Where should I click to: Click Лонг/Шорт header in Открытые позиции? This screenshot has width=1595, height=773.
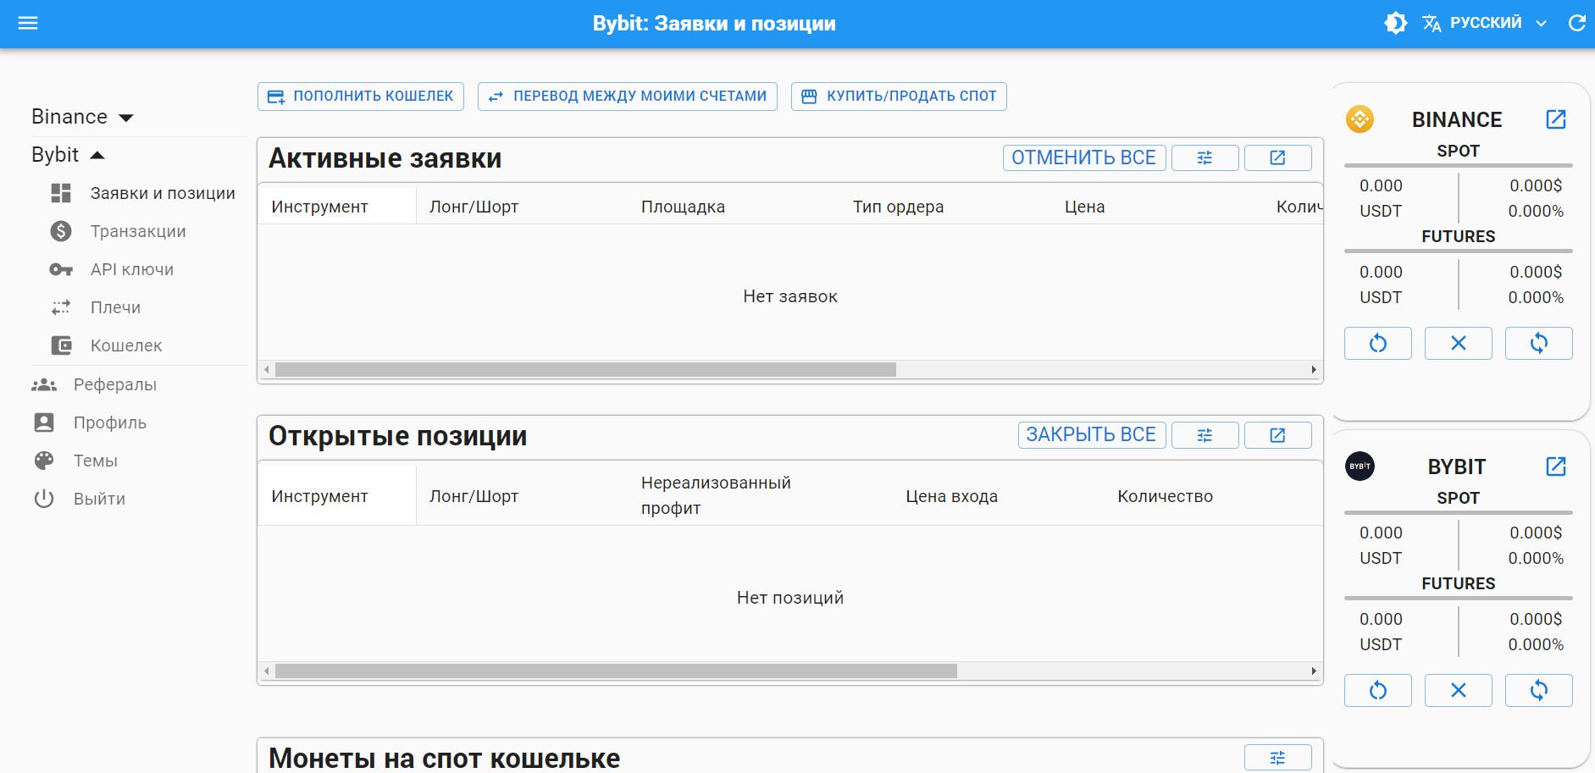[x=474, y=496]
